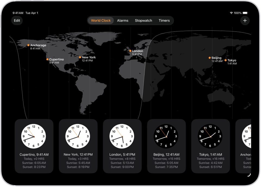Select the Tokyo pin on the map
The image size is (261, 187).
[226, 61]
